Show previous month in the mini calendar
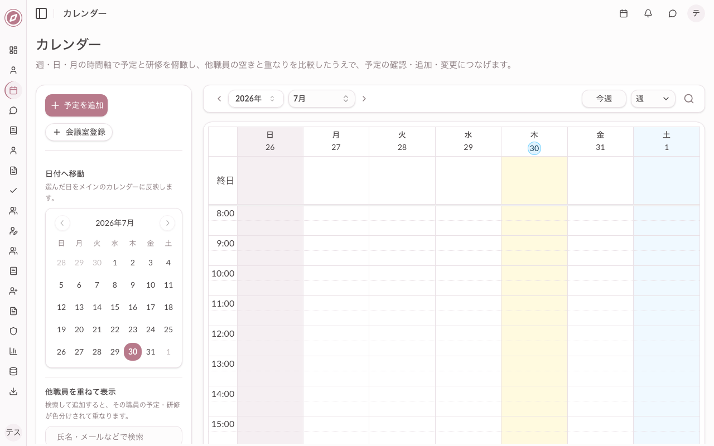Image resolution: width=714 pixels, height=446 pixels. click(x=62, y=223)
